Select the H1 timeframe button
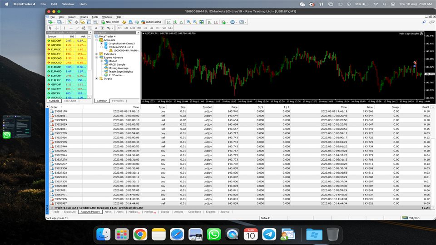The image size is (436, 245). point(145,28)
